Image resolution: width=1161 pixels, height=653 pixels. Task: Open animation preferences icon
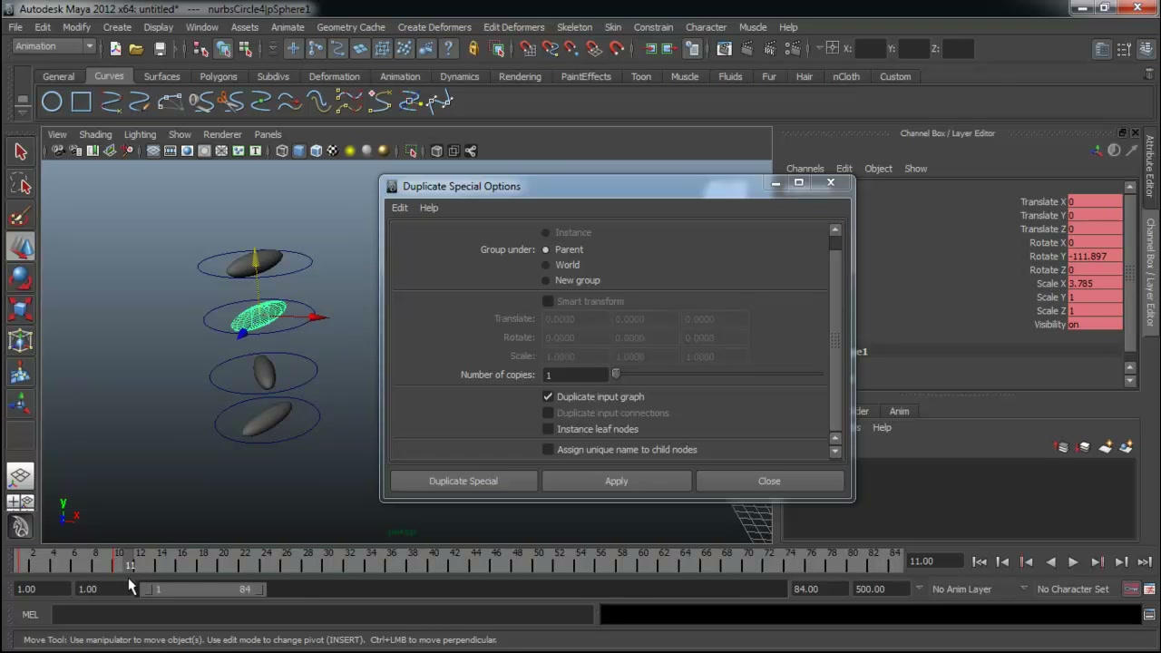click(x=1149, y=590)
